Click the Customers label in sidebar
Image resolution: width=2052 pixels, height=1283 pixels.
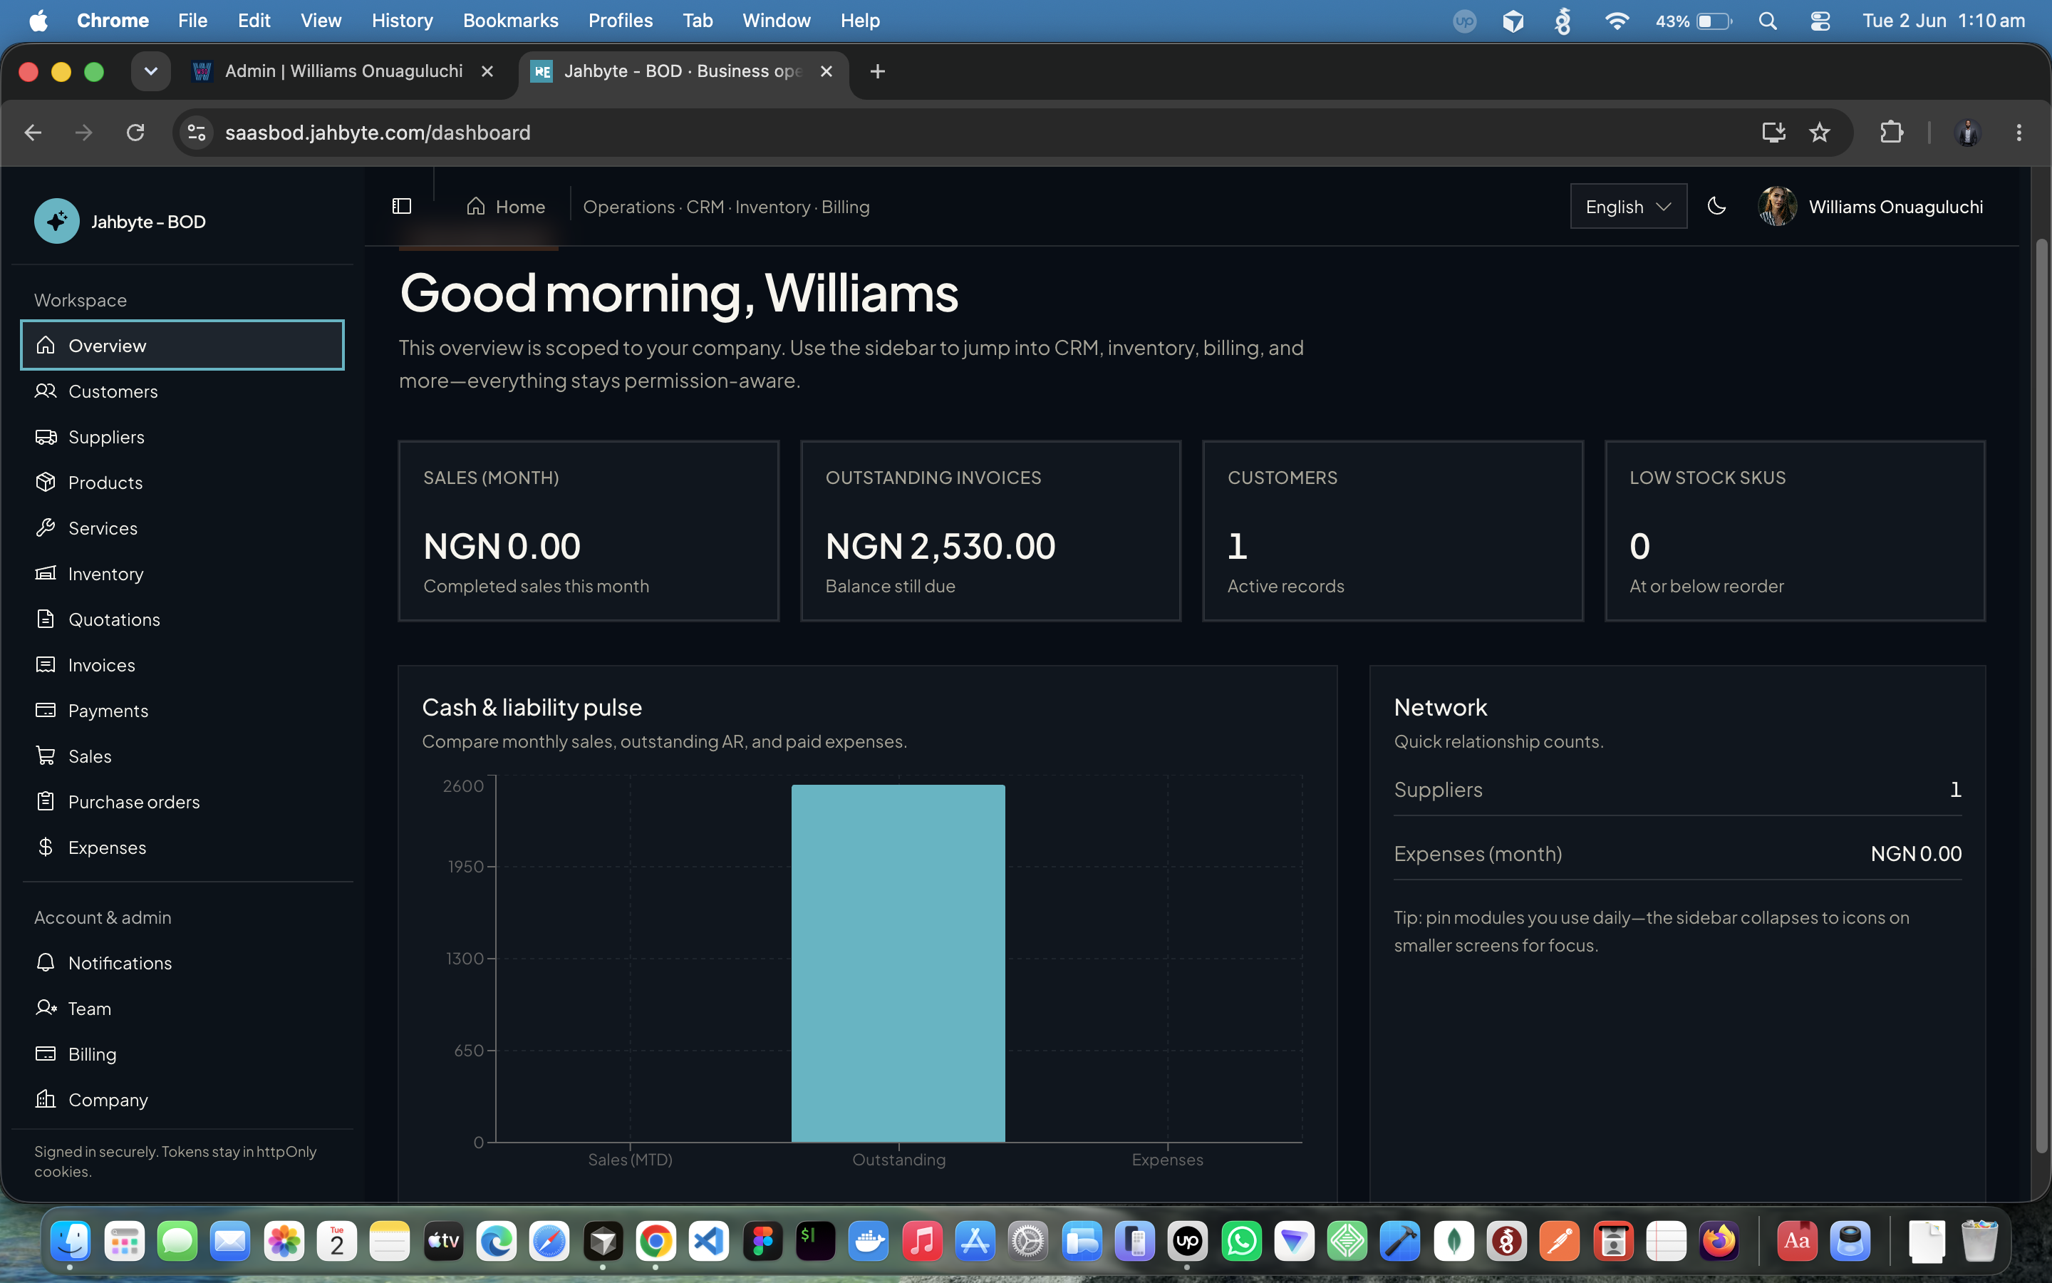pyautogui.click(x=113, y=391)
